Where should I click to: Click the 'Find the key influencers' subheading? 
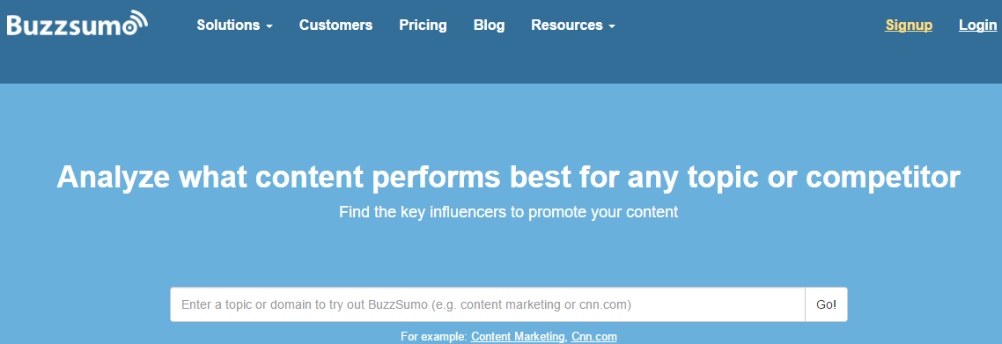(x=509, y=213)
